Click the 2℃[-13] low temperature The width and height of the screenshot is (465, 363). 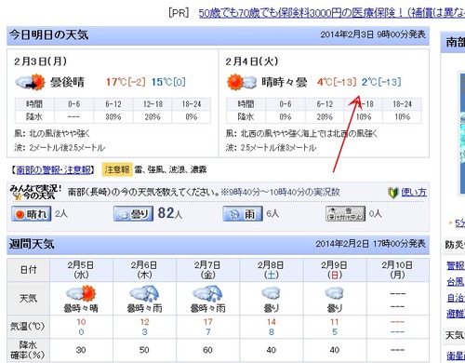381,82
